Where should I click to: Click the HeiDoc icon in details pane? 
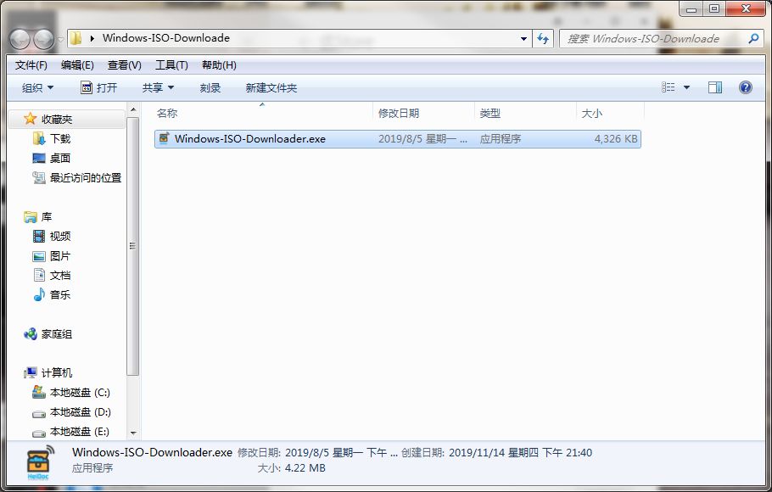click(39, 462)
